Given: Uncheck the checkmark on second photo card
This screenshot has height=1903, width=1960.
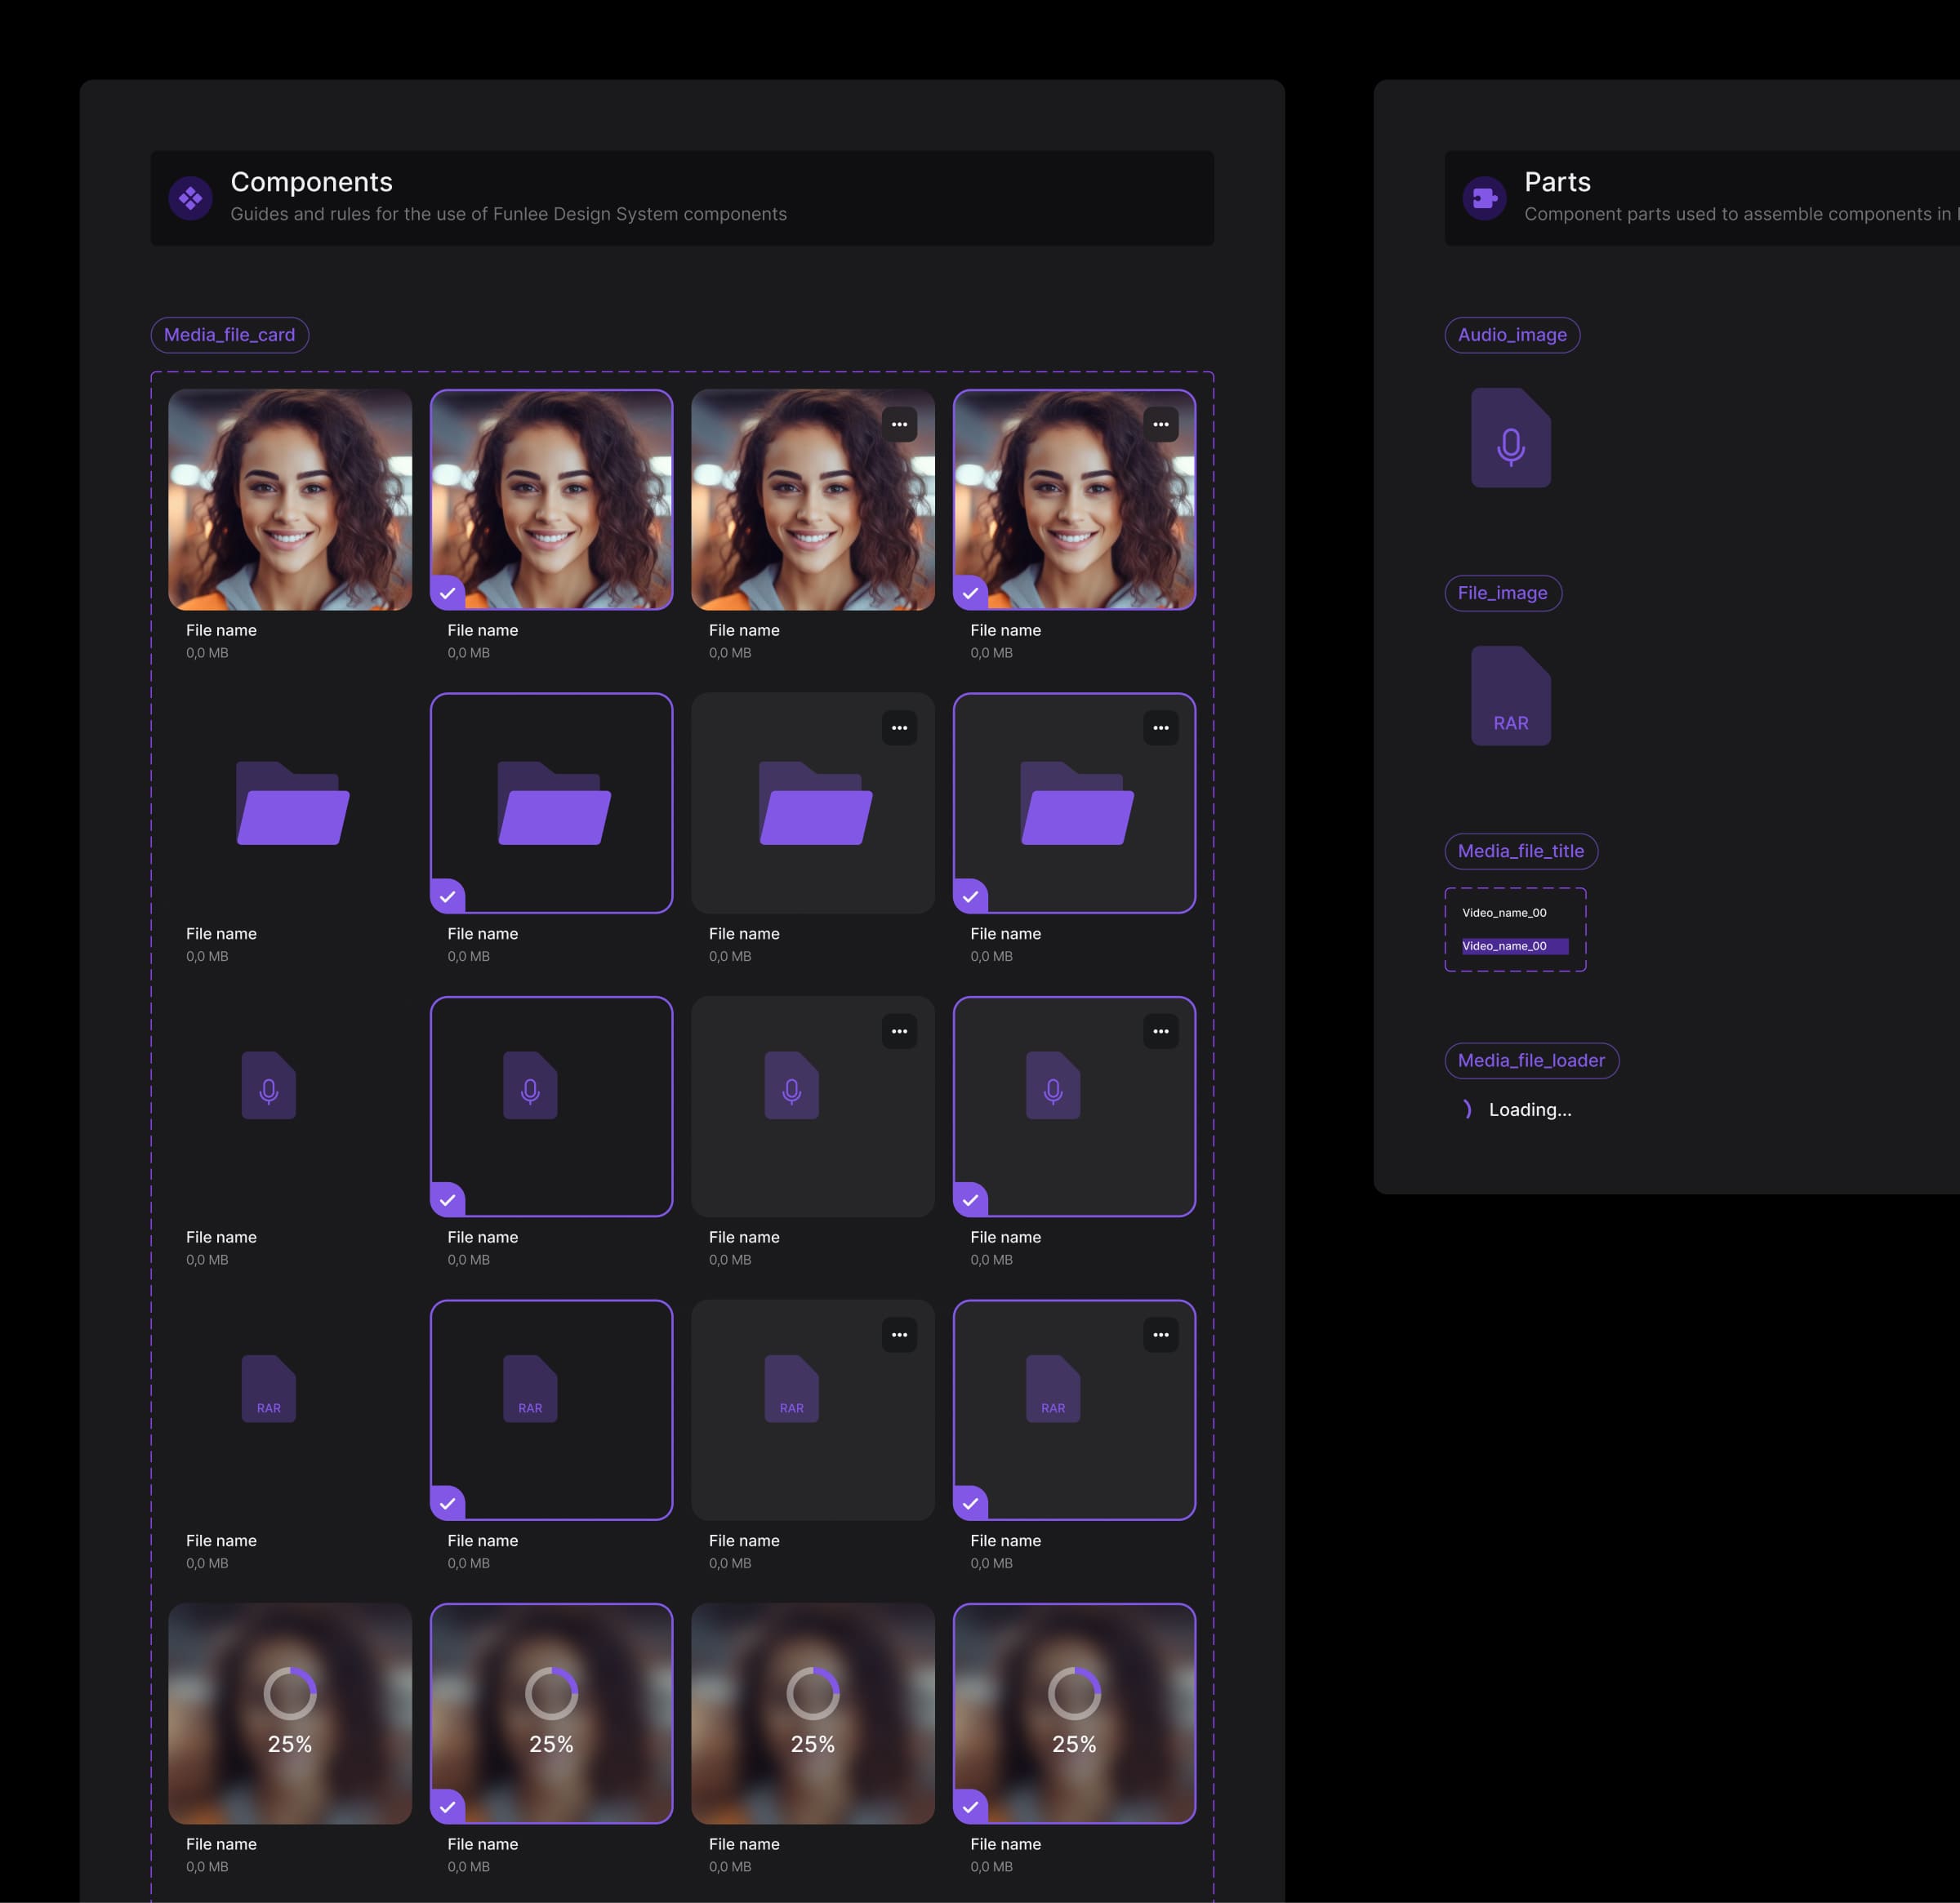Looking at the screenshot, I should 447,593.
